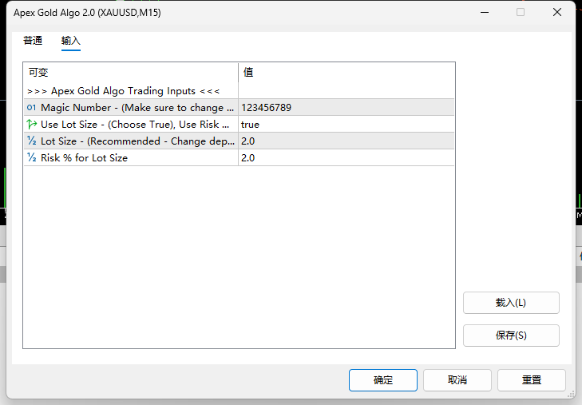Confirm settings with the 确定 button
Image resolution: width=582 pixels, height=405 pixels.
tap(383, 380)
